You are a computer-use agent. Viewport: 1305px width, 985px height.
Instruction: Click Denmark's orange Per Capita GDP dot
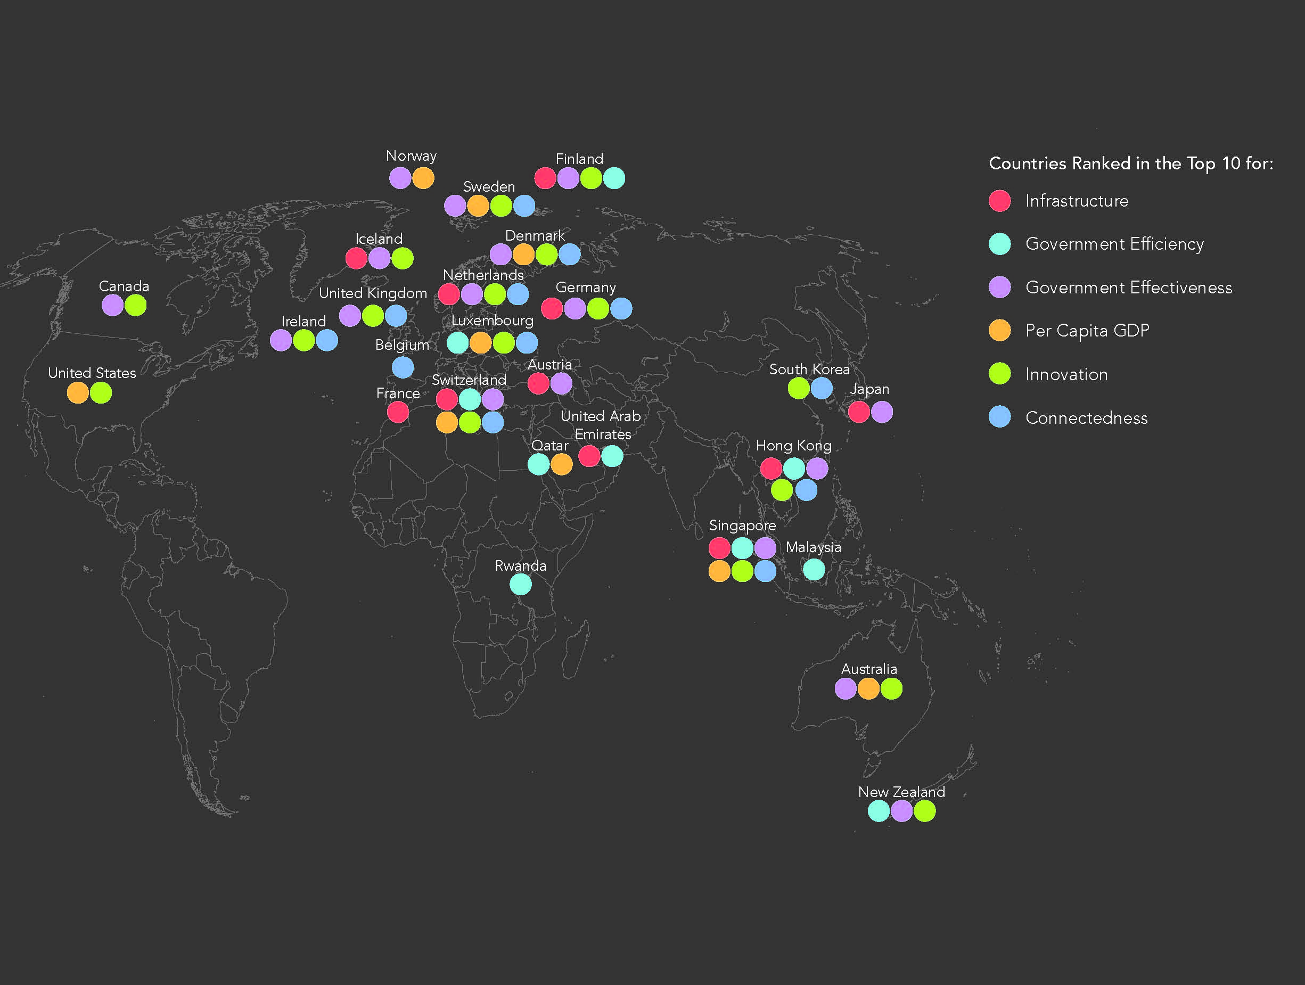(x=524, y=255)
